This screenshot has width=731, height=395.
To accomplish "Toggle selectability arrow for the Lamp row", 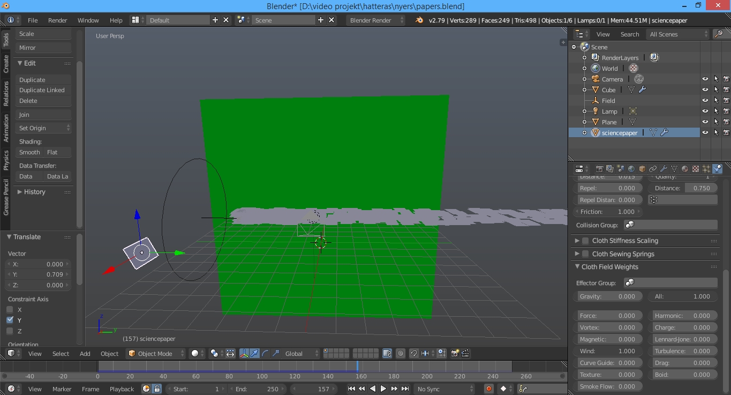I will click(x=716, y=111).
